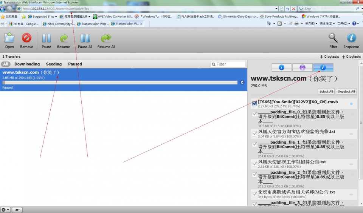Open the 工具(O) tools menu
The width and height of the screenshot is (363, 213).
[x=344, y=23]
